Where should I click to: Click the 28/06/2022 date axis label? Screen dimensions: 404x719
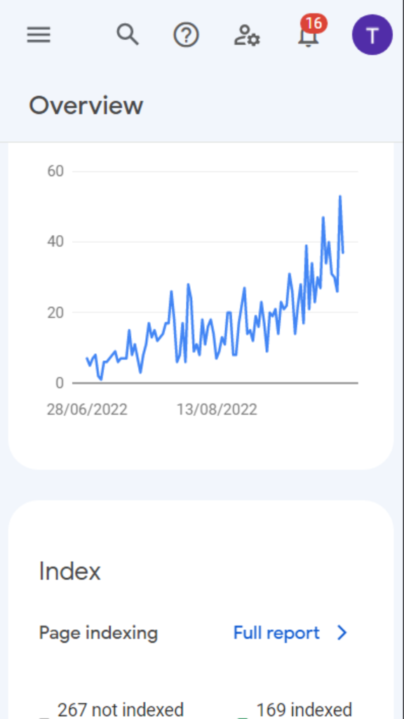pyautogui.click(x=87, y=409)
